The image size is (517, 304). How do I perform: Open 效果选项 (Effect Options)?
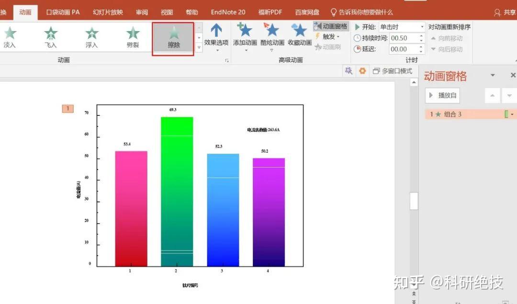click(217, 37)
